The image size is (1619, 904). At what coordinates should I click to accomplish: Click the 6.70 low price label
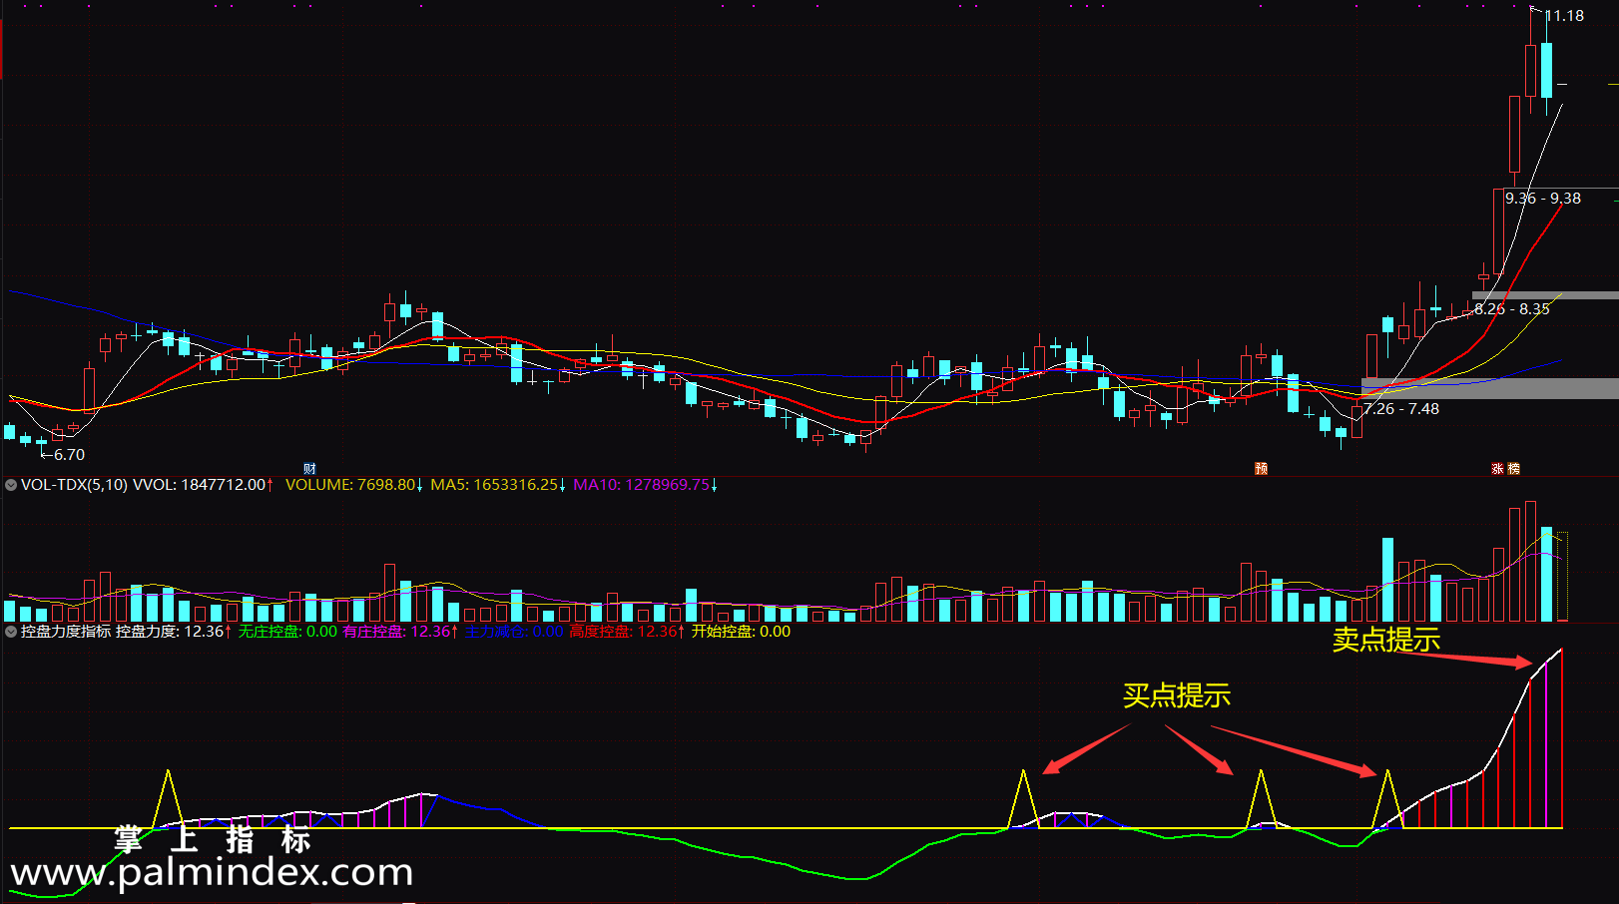(69, 455)
